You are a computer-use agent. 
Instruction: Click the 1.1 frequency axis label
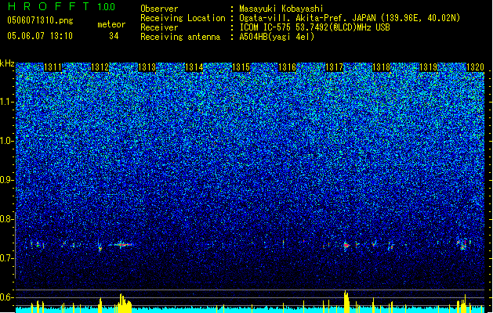[7, 102]
